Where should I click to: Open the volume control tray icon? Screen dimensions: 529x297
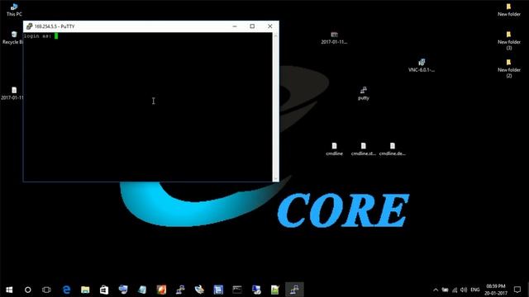[464, 290]
